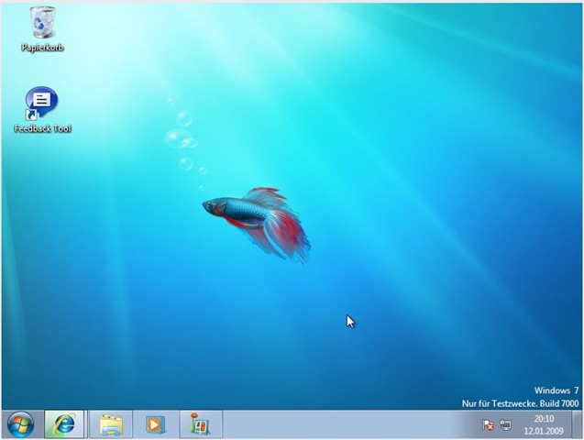The image size is (584, 440).
Task: Click the Show Desktop button at the taskbar end
Action: point(577,424)
